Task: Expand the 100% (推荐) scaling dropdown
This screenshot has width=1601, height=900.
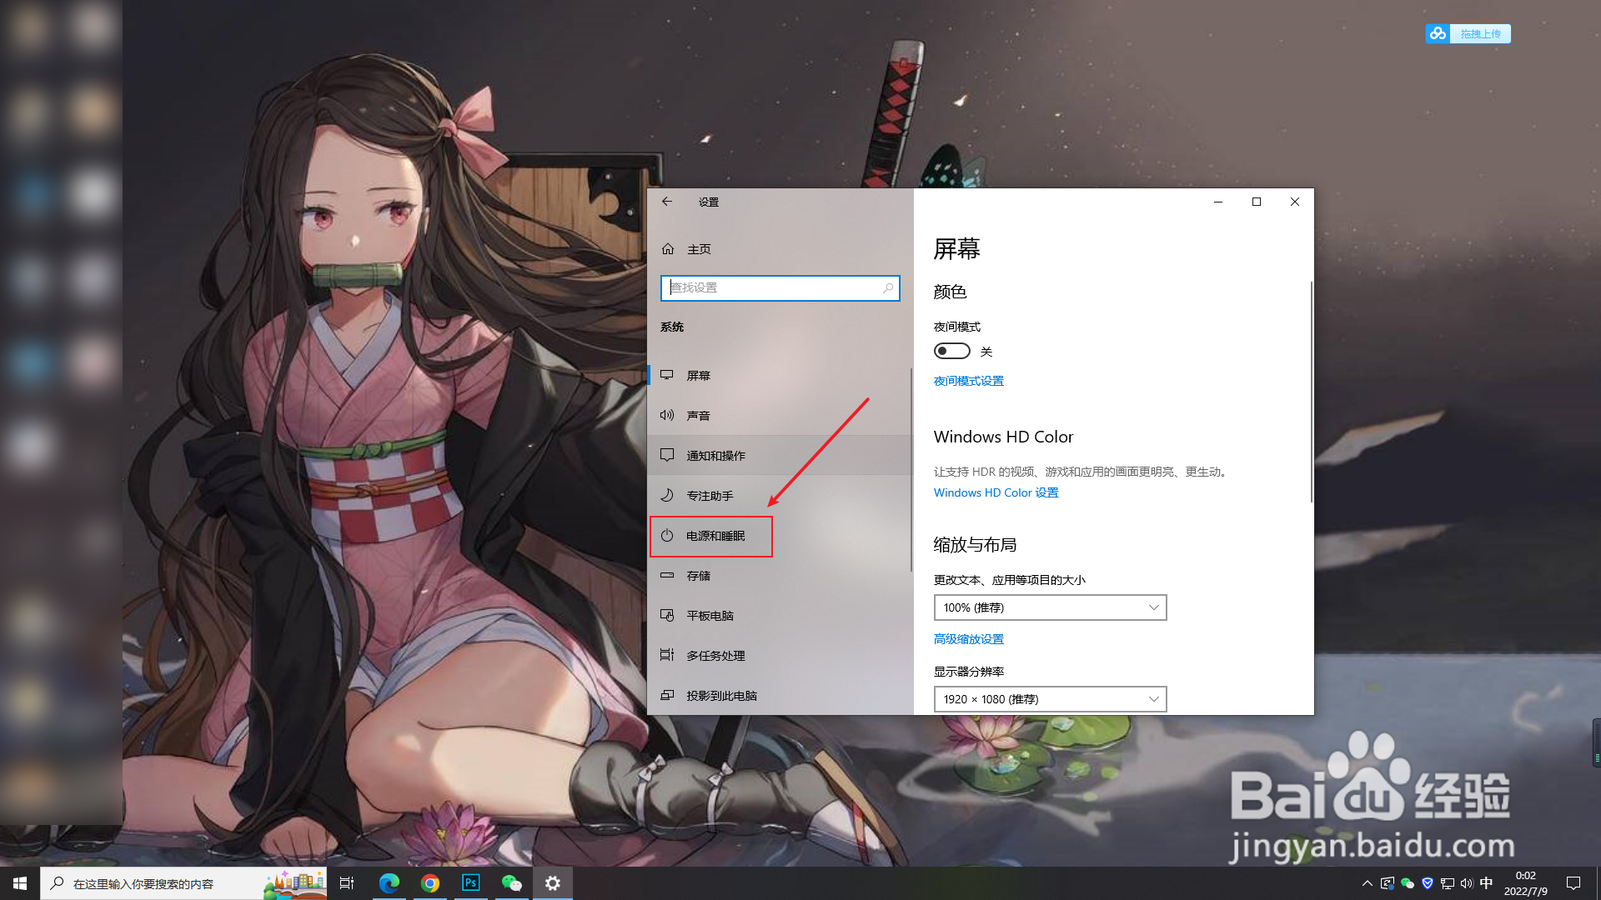Action: click(1050, 607)
